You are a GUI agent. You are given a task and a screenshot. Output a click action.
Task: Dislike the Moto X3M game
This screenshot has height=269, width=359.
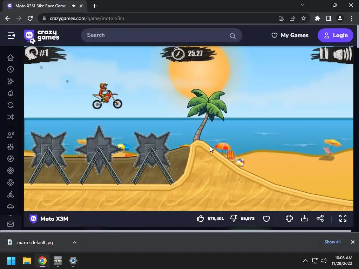tap(234, 219)
